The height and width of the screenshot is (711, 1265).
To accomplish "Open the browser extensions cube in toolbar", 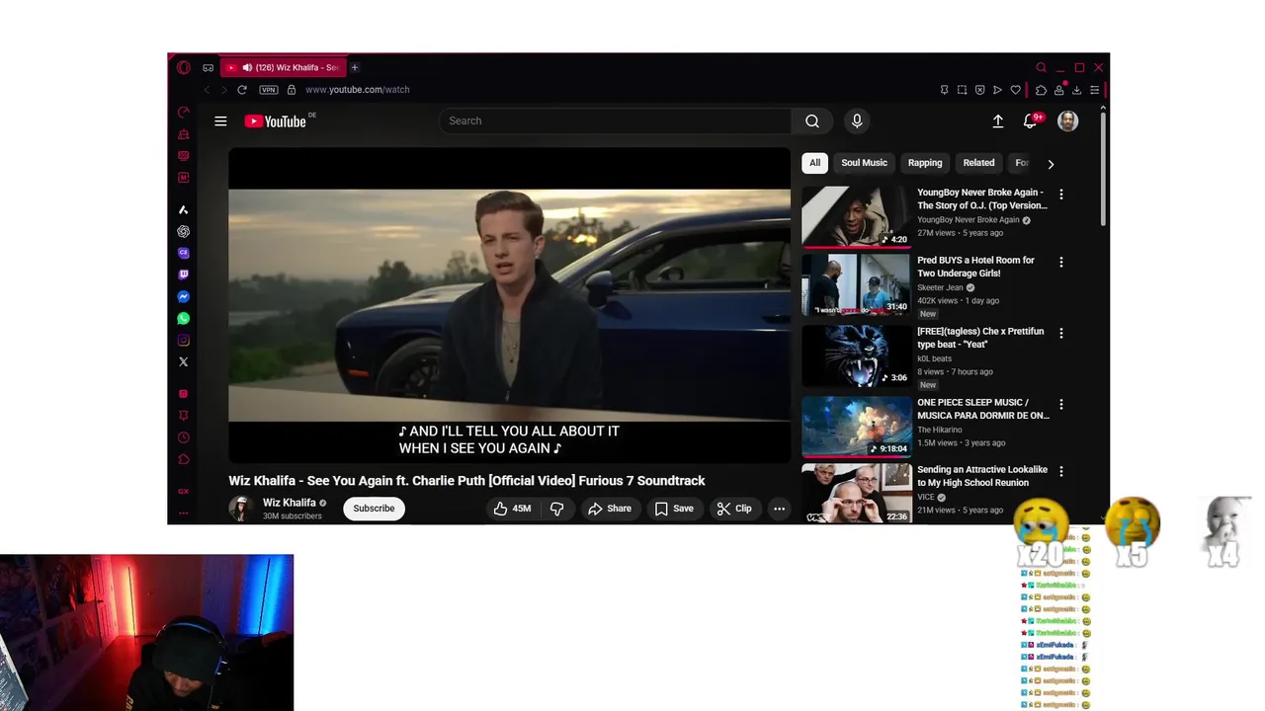I will 1041,90.
